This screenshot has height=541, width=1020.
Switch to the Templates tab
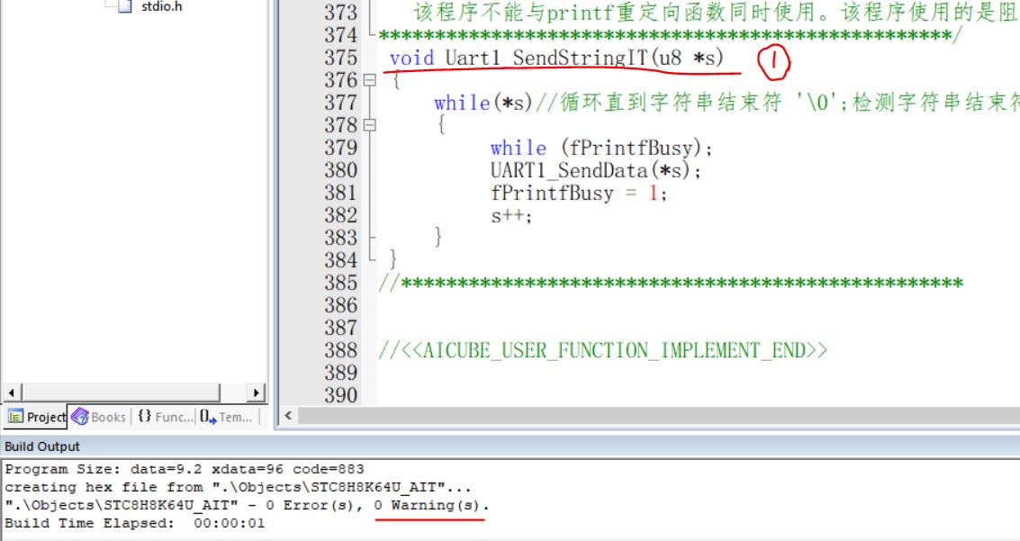tap(226, 417)
